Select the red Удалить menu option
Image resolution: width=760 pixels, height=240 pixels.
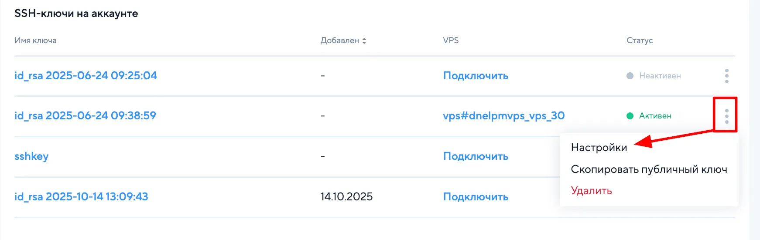(591, 191)
